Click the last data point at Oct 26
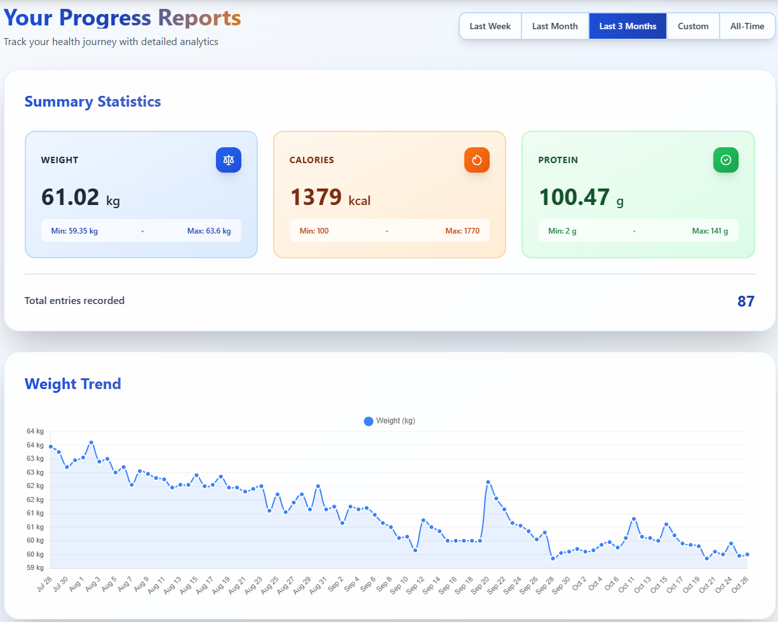Image resolution: width=778 pixels, height=622 pixels. click(x=747, y=554)
